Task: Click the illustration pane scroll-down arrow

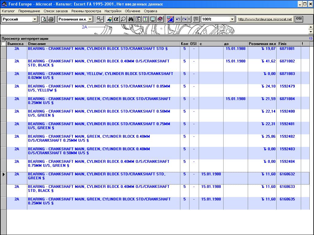Action: 311,32
